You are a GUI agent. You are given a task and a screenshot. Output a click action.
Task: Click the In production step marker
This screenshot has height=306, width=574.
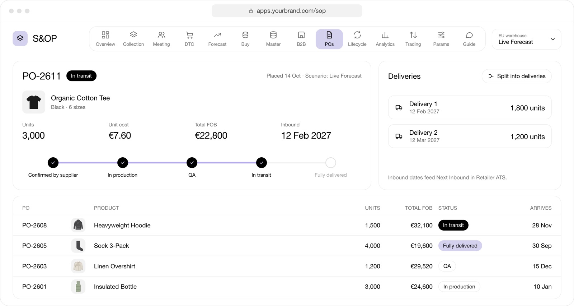[x=123, y=163]
